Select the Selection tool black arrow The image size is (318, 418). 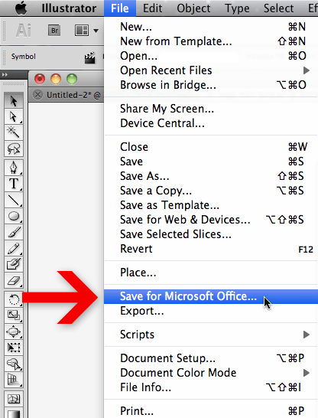(x=14, y=101)
